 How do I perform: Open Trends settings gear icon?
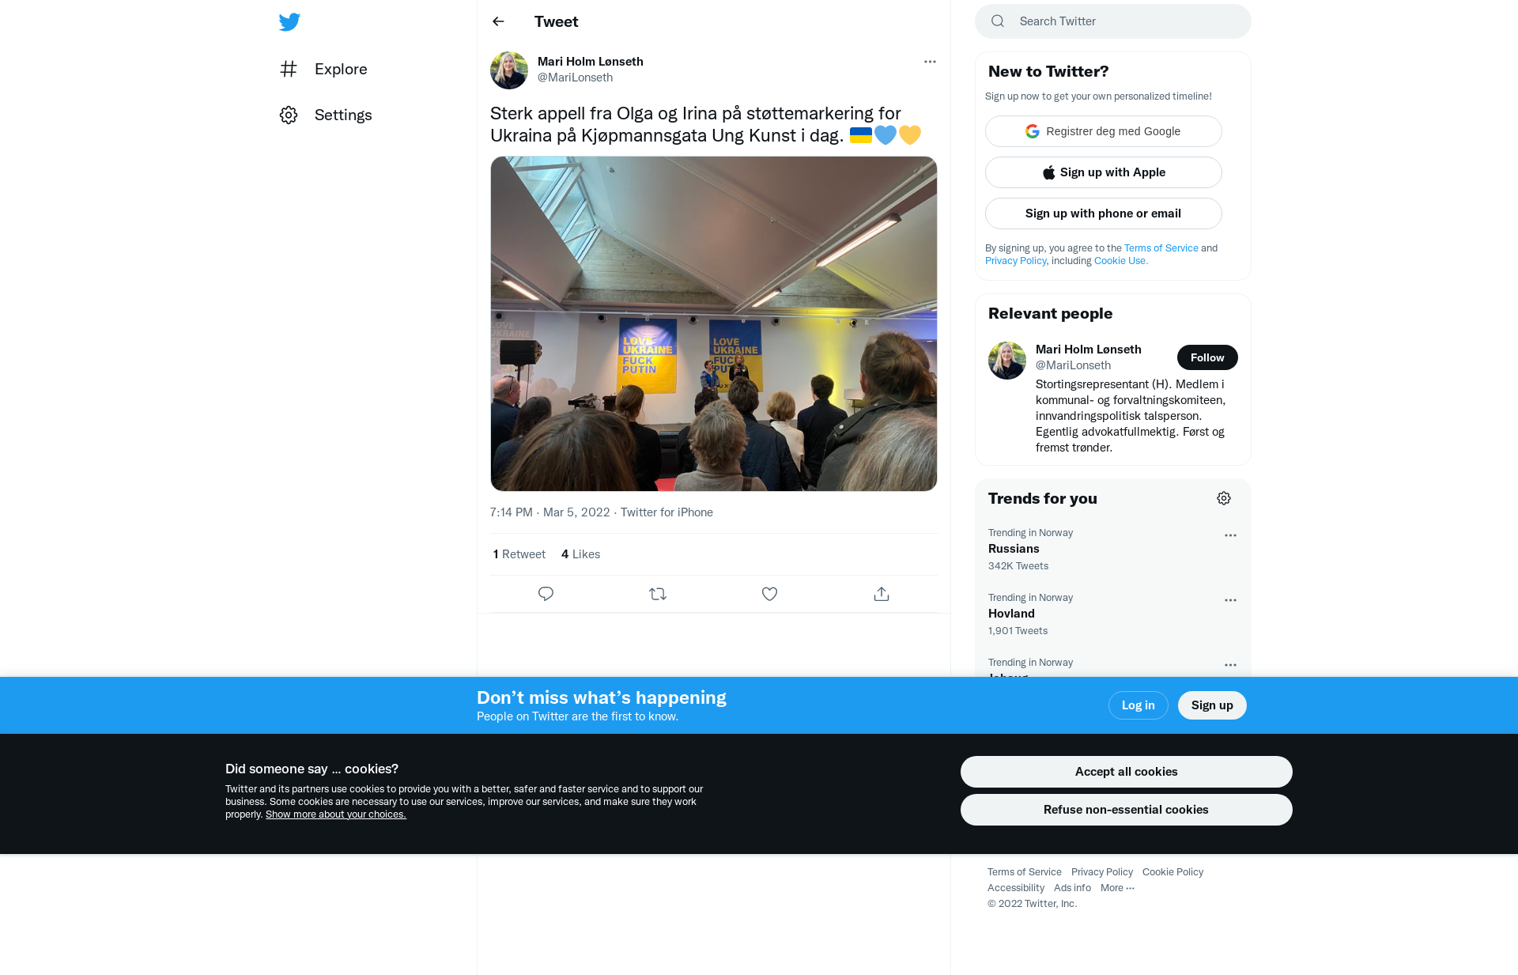[1224, 498]
